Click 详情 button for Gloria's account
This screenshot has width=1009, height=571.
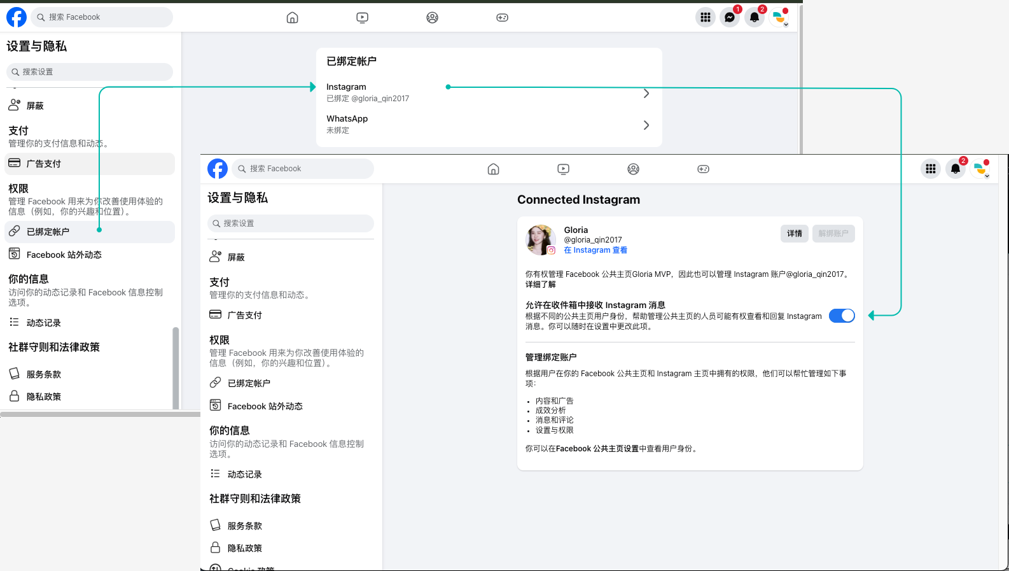[795, 234]
